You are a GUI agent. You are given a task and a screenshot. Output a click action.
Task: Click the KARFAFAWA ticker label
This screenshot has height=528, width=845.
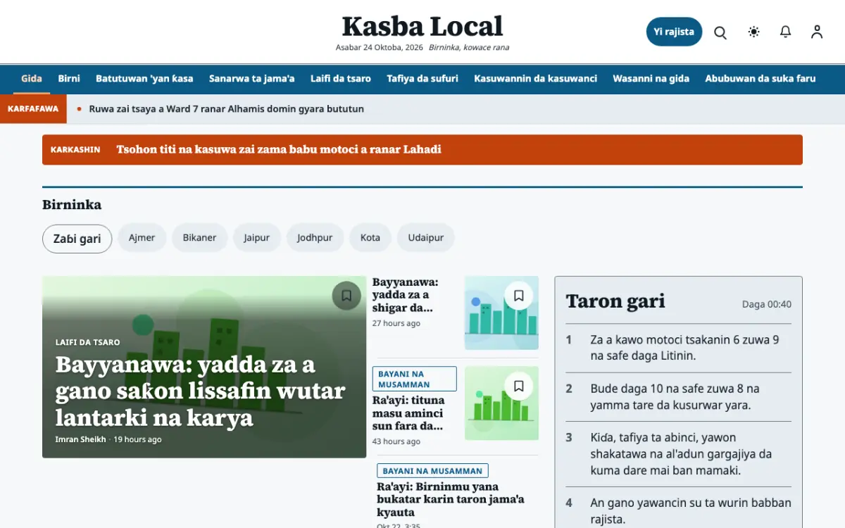(33, 109)
